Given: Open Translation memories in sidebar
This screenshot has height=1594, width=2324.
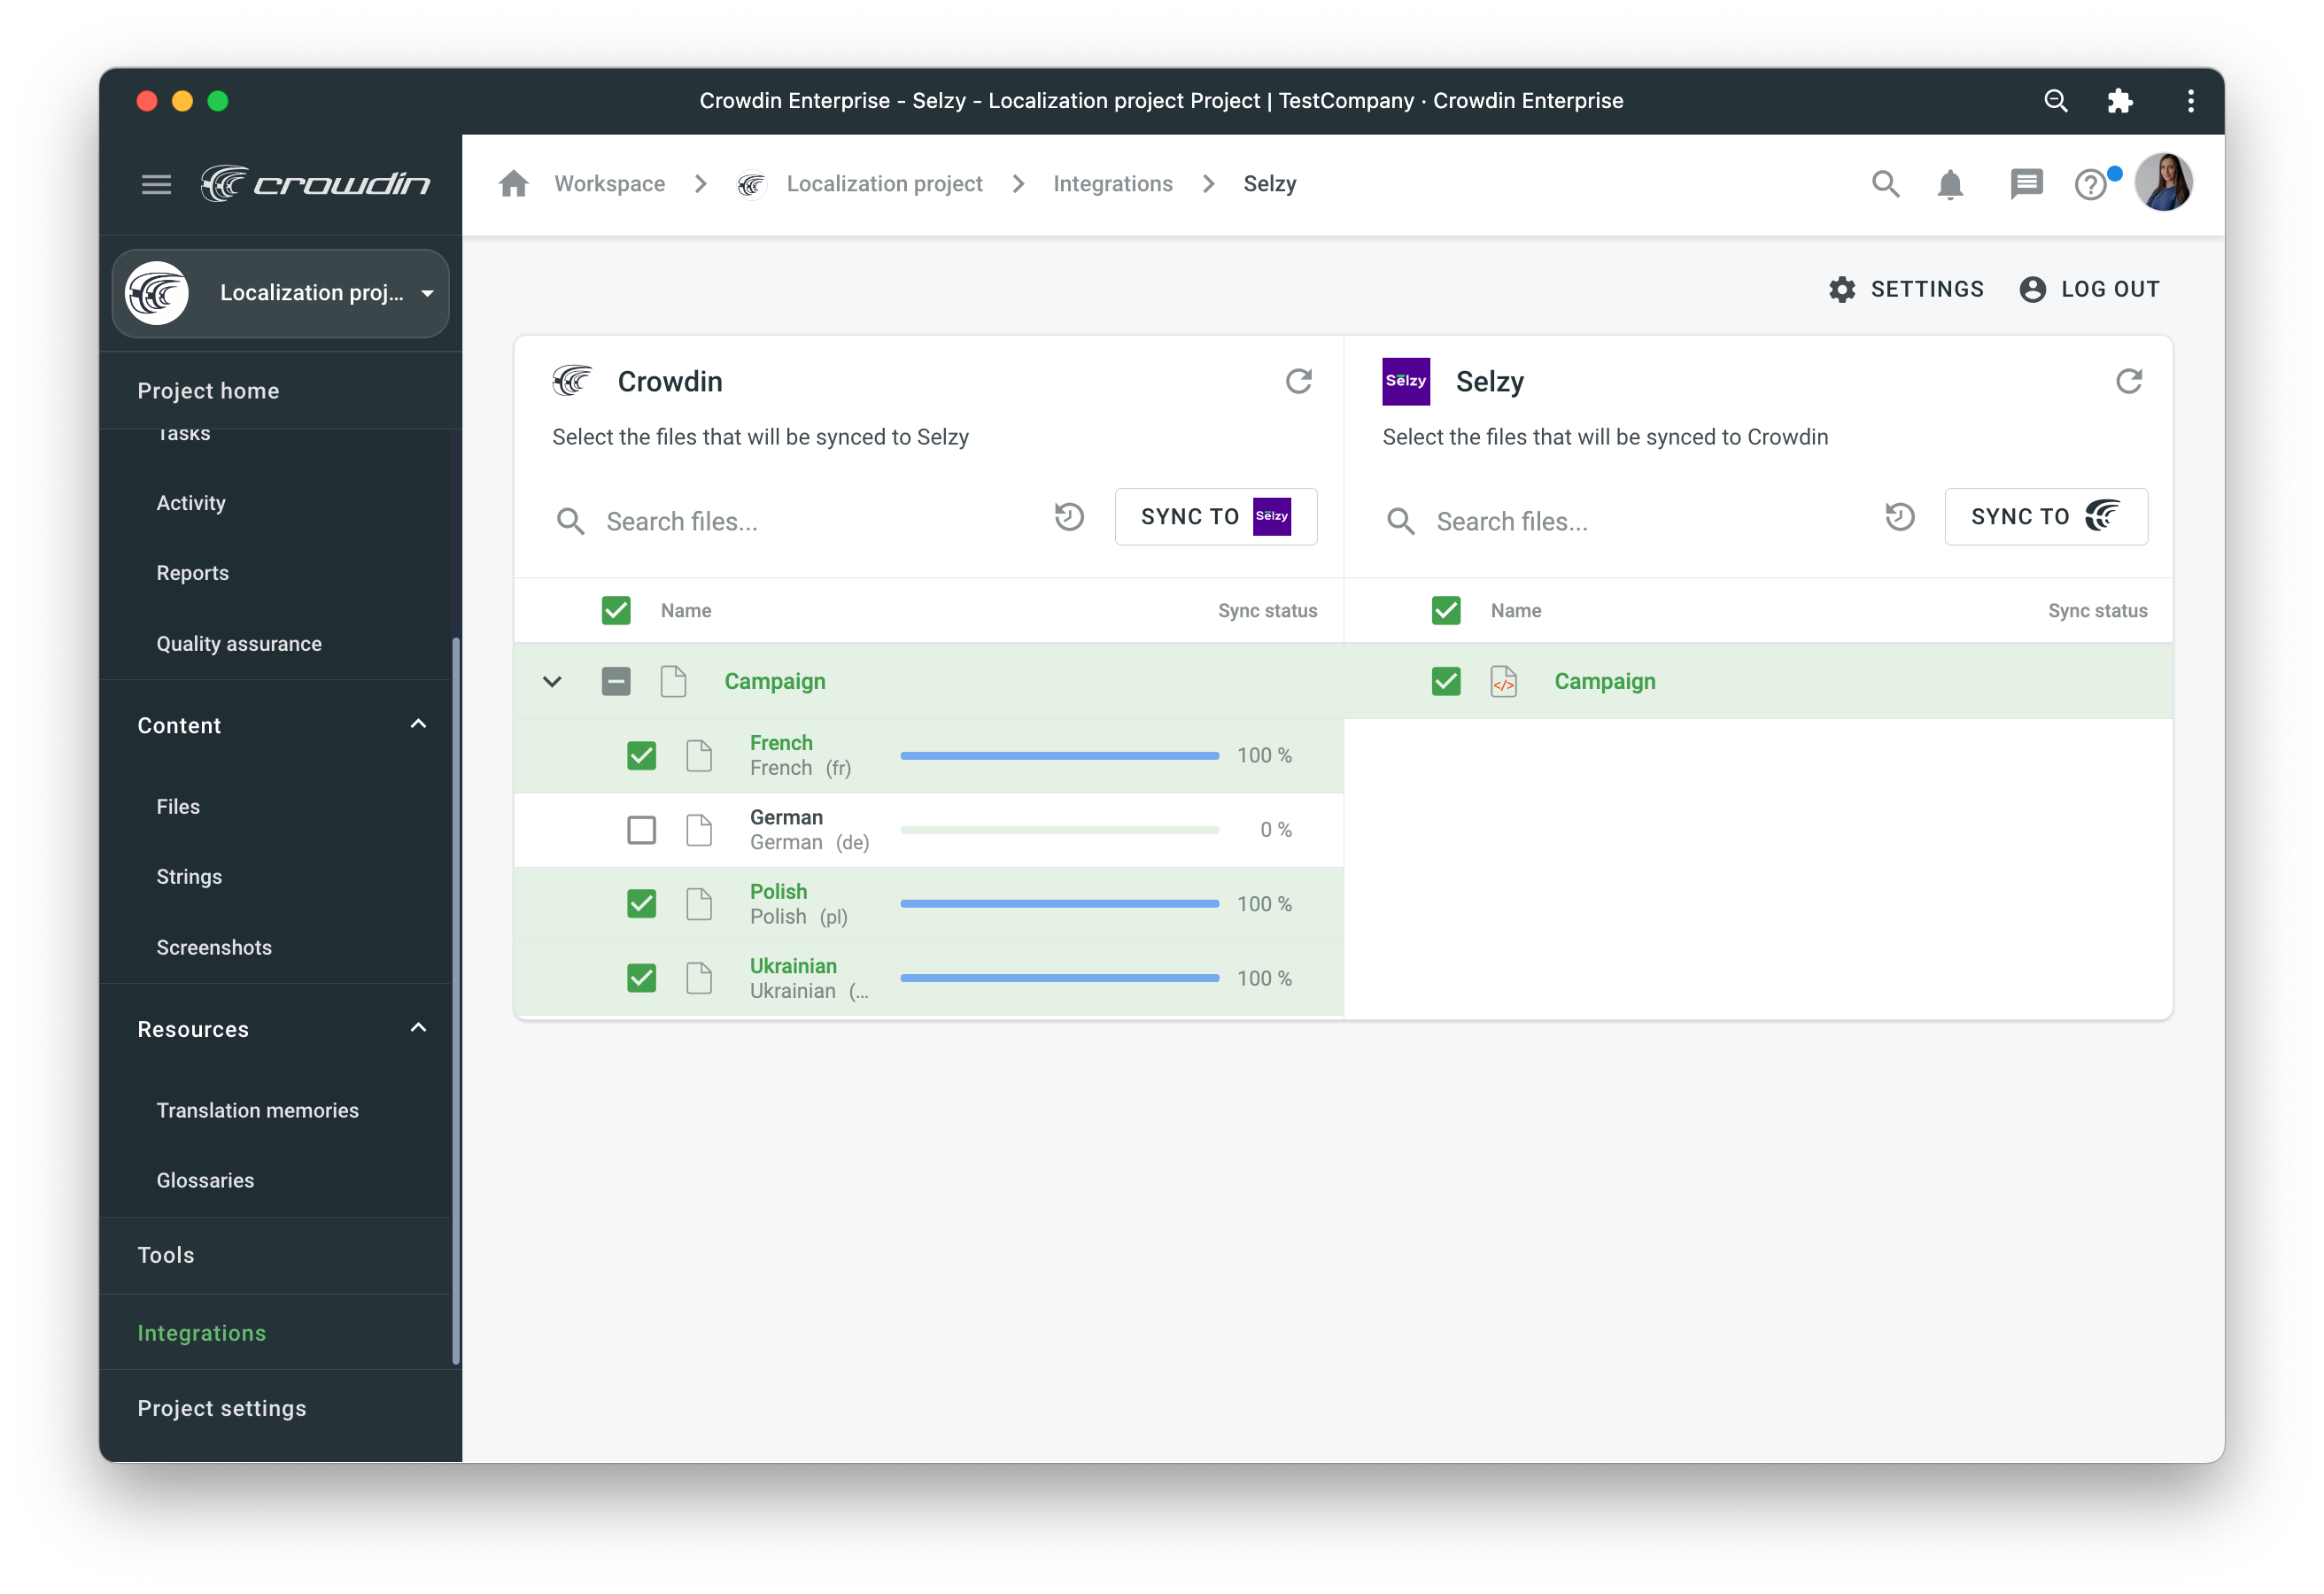Looking at the screenshot, I should click(x=257, y=1110).
